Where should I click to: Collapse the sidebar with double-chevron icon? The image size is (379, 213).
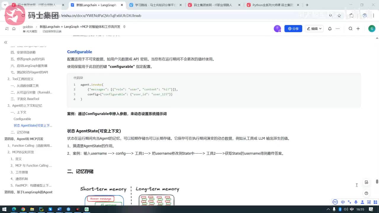(6, 42)
